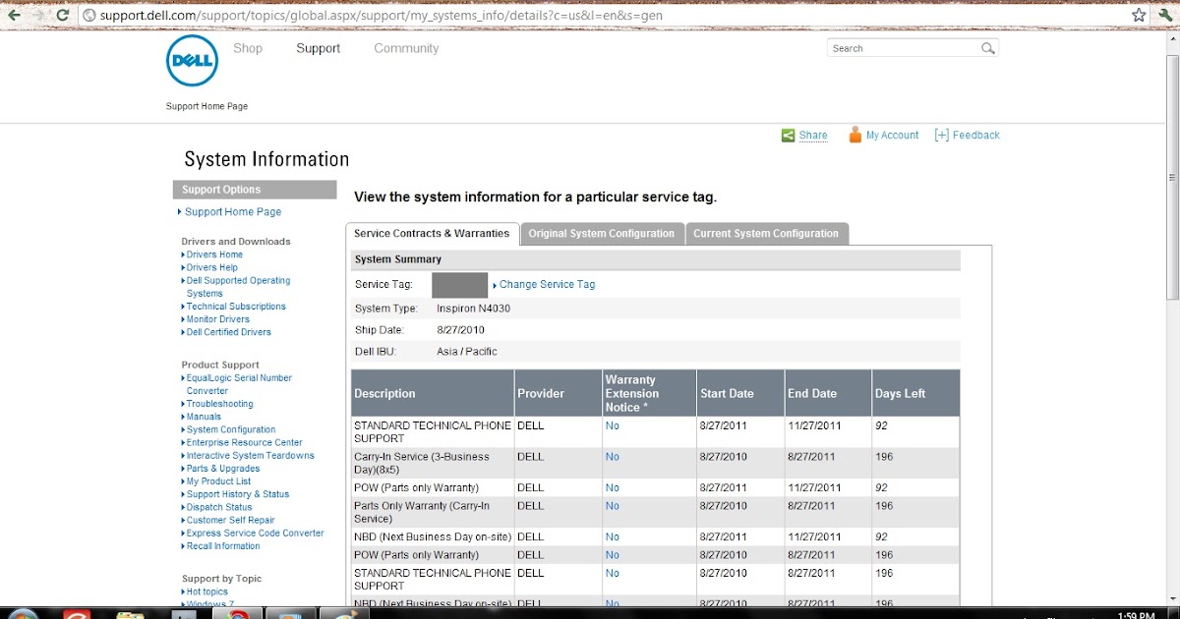Switch to Current System Configuration tab

click(x=766, y=234)
